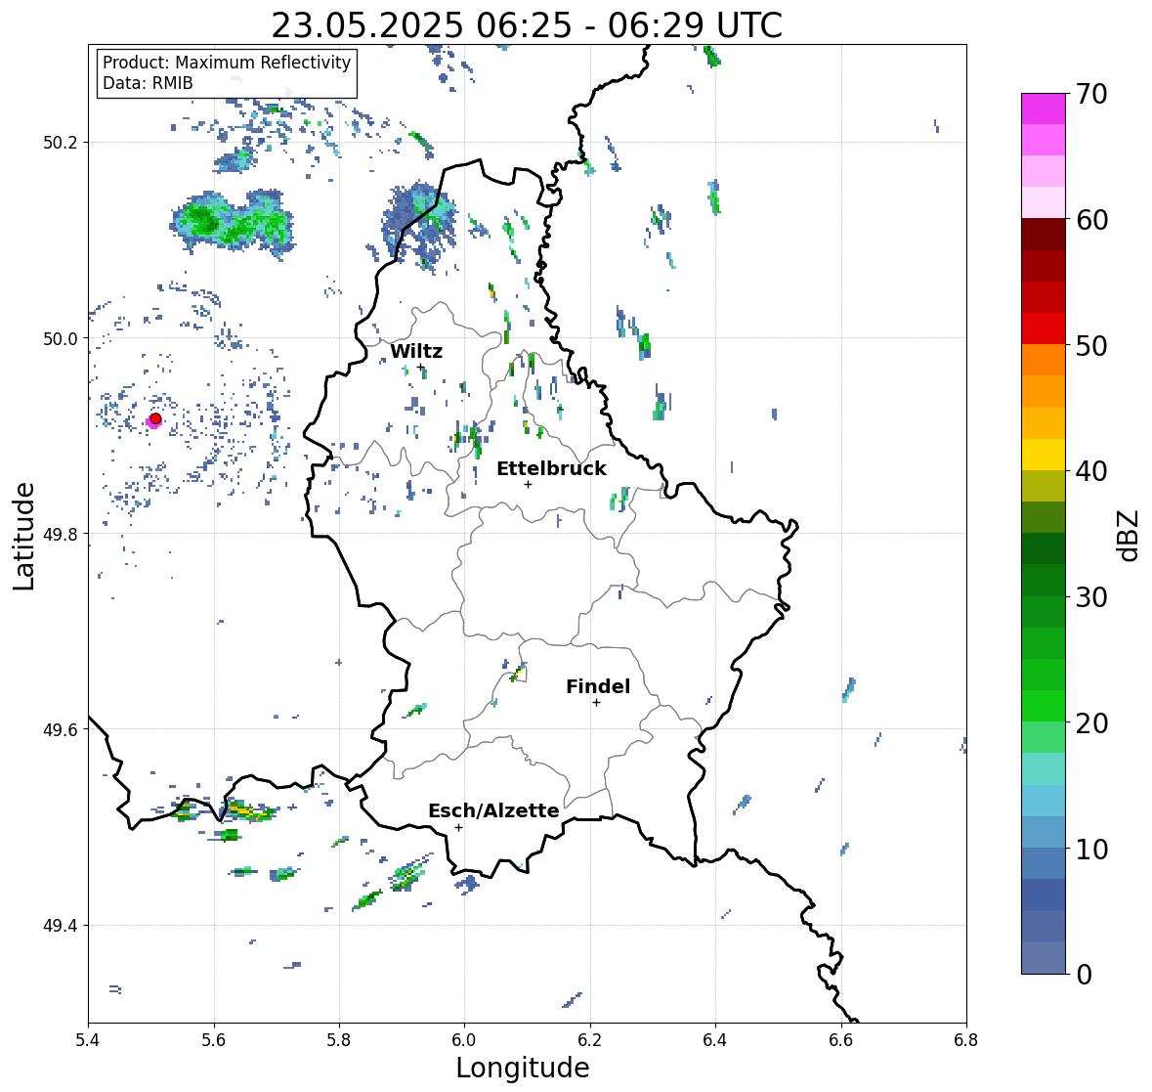Click the Longitude axis label

[523, 1068]
